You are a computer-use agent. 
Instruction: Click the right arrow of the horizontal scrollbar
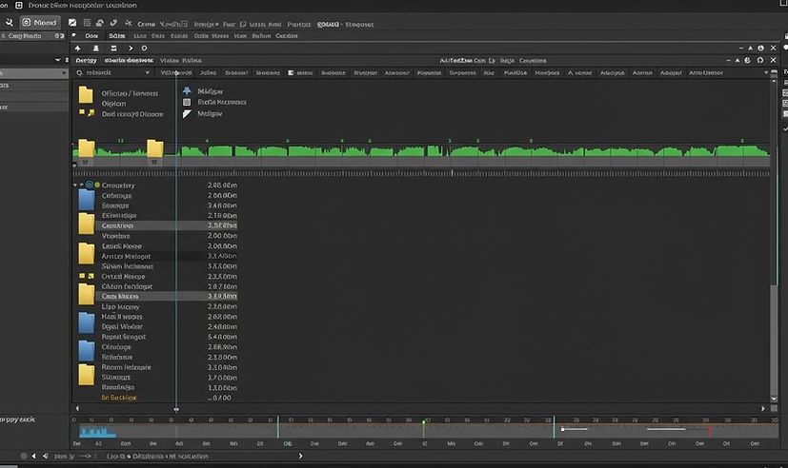(763, 409)
